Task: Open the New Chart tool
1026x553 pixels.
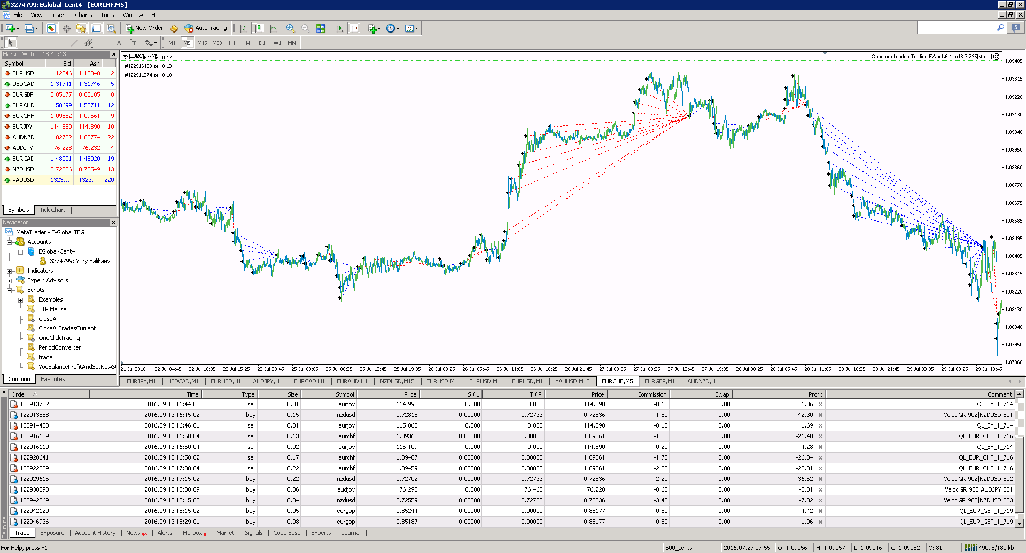Action: (x=10, y=28)
